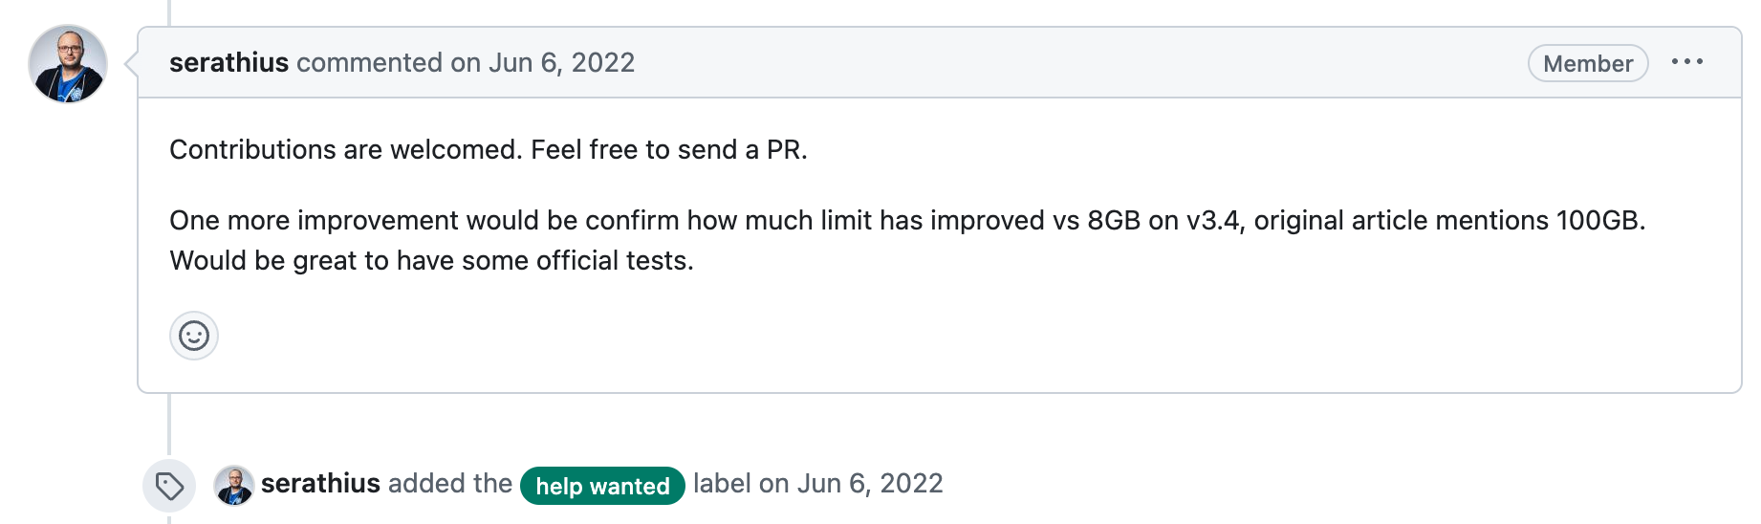
Task: Open the three-dot comment options menu
Action: pyautogui.click(x=1686, y=62)
